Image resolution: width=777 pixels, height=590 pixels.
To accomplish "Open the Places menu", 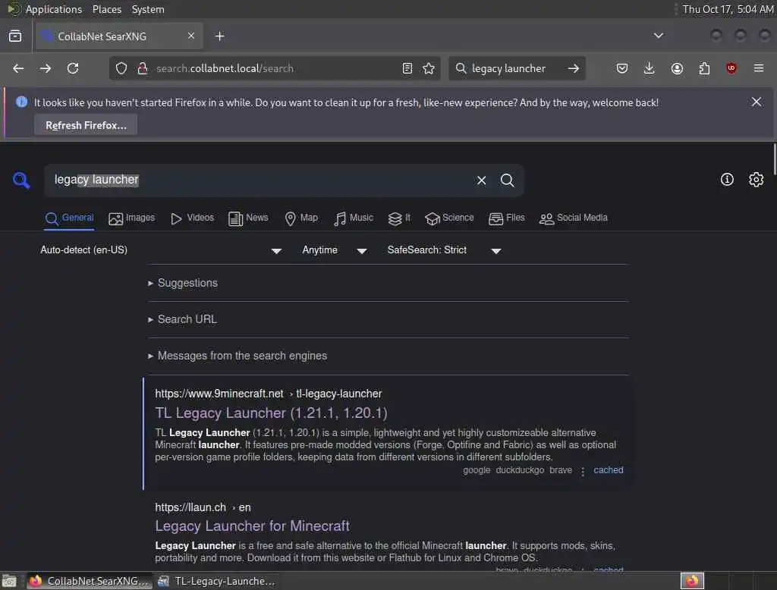I will [x=107, y=9].
